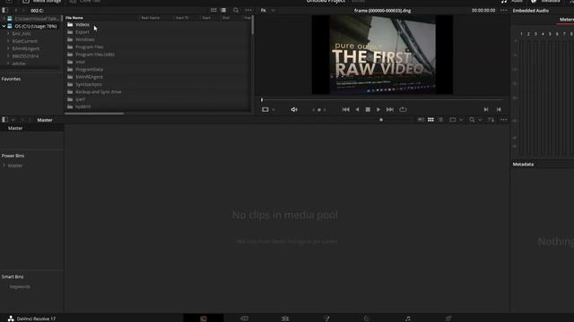Play clip in reverse
The width and height of the screenshot is (574, 322).
pyautogui.click(x=357, y=109)
